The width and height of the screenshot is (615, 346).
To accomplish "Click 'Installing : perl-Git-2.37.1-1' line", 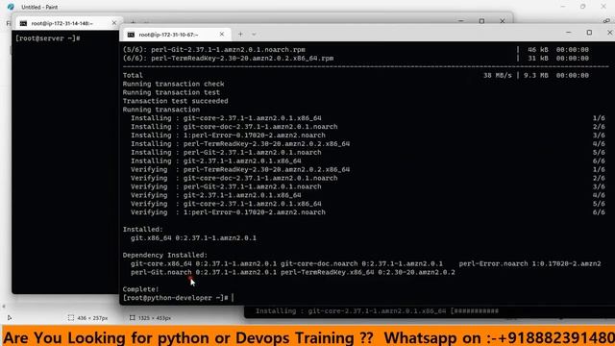I will tap(226, 152).
